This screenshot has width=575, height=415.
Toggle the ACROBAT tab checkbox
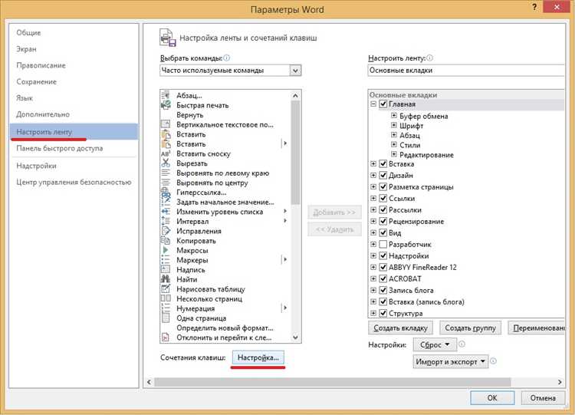point(383,278)
